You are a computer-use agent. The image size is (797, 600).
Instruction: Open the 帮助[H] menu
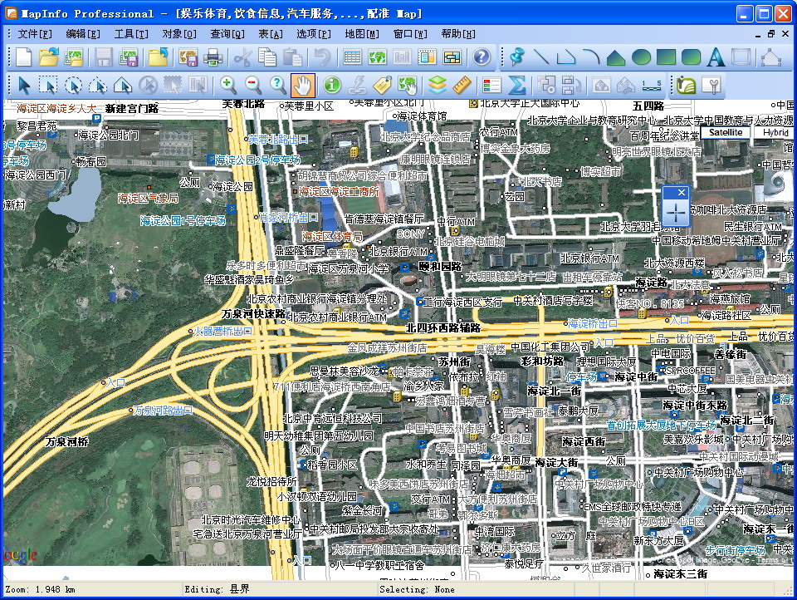[458, 34]
